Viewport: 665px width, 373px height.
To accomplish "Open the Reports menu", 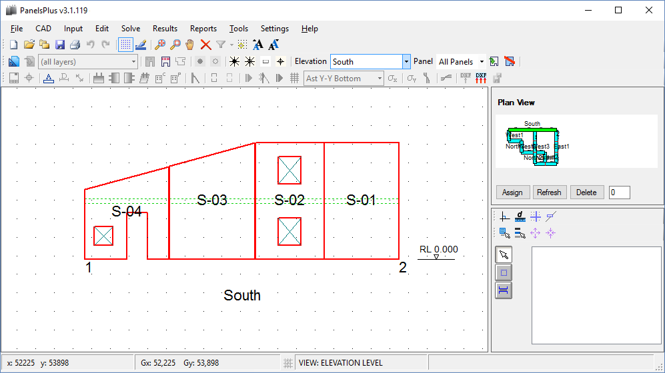I will point(203,29).
